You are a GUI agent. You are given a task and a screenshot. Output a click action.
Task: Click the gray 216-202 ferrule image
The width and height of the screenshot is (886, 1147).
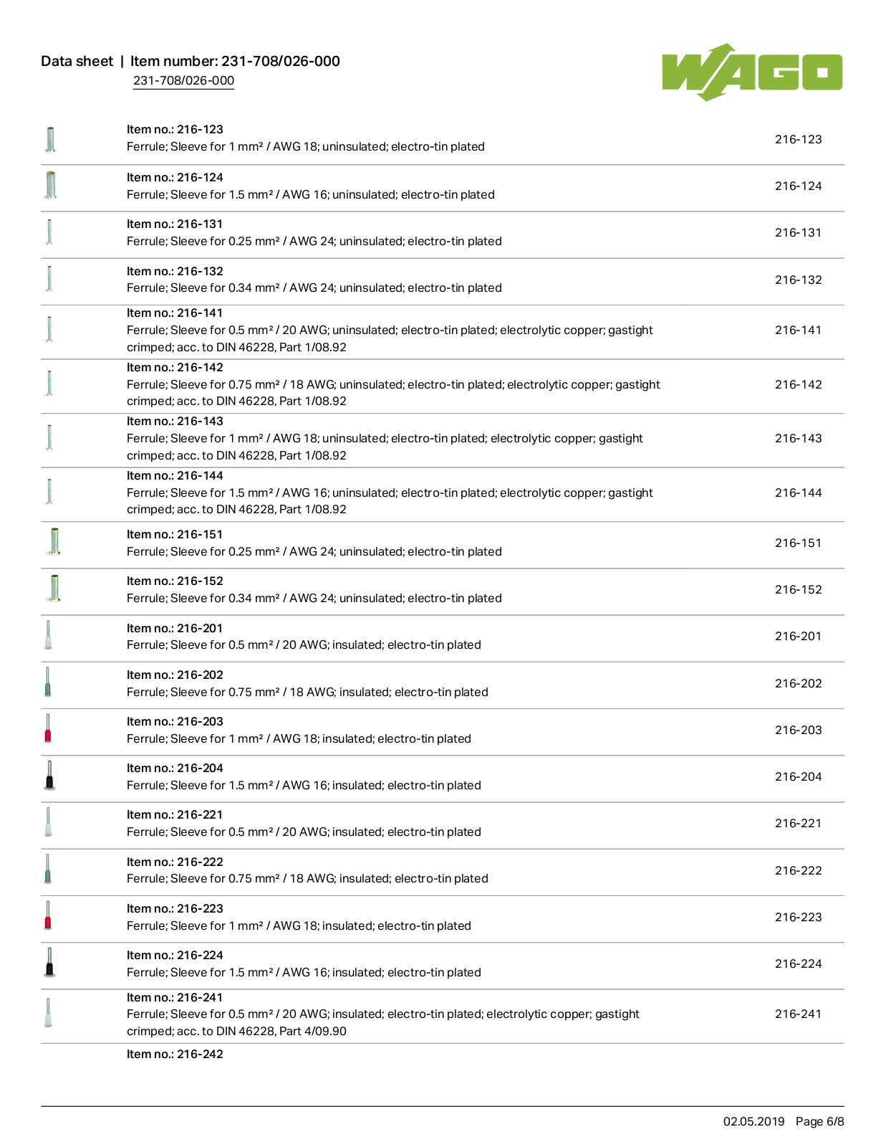coord(48,682)
